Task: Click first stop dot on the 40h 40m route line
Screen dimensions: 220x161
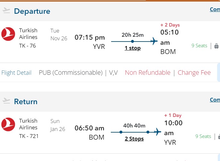Action: (x=121, y=132)
